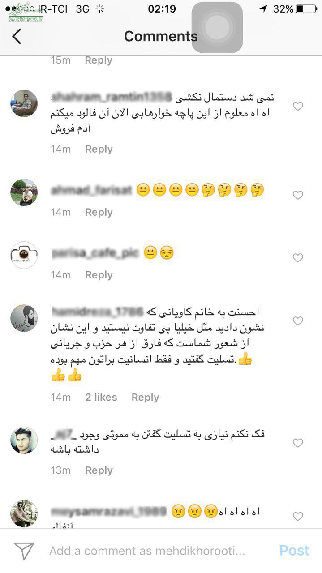The height and width of the screenshot is (573, 322).
Task: Open hamidreza_1786's bearded avatar
Action: (x=24, y=318)
